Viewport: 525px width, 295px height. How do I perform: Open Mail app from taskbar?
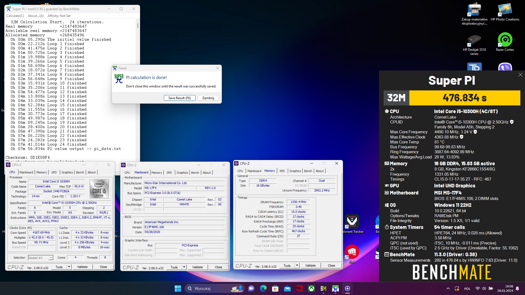click(x=287, y=288)
